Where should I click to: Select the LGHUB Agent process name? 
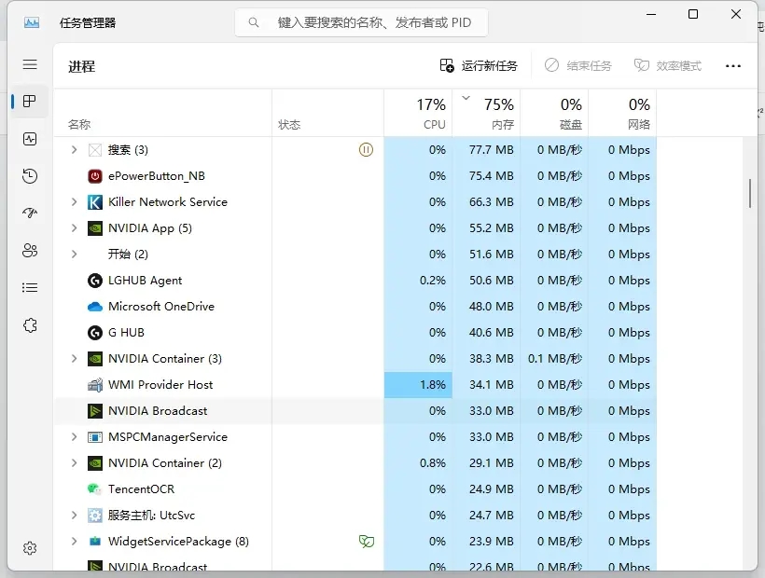pyautogui.click(x=145, y=281)
